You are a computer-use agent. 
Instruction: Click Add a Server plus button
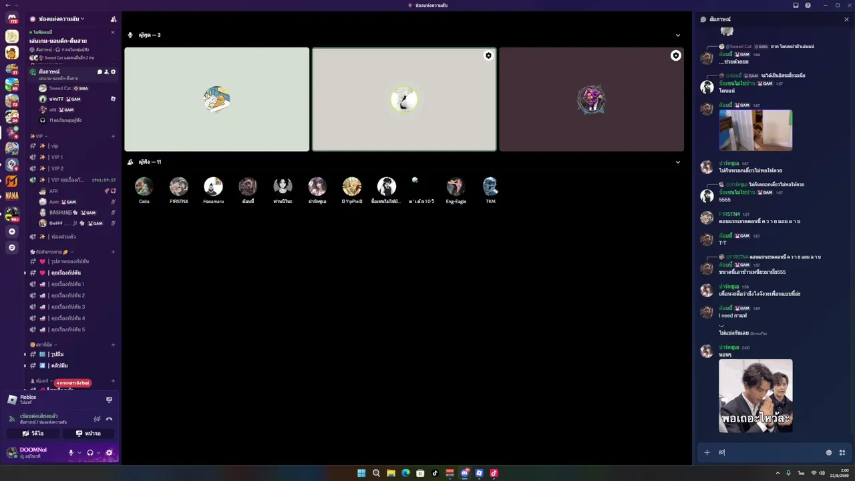(11, 231)
